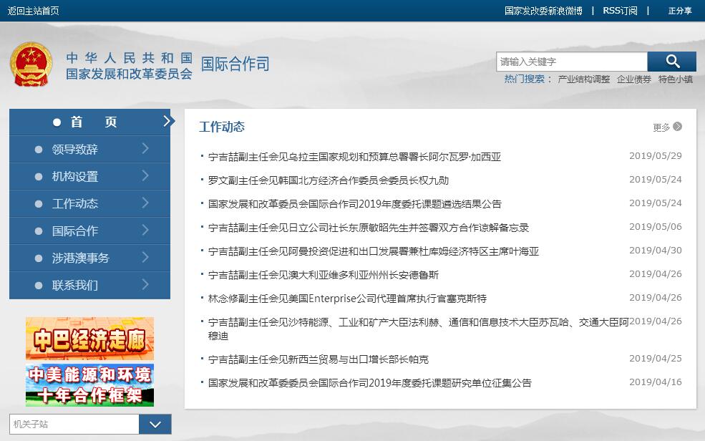Open the 中美能源和环境十年合作框架 banner
Image resolution: width=705 pixels, height=441 pixels.
coord(89,385)
